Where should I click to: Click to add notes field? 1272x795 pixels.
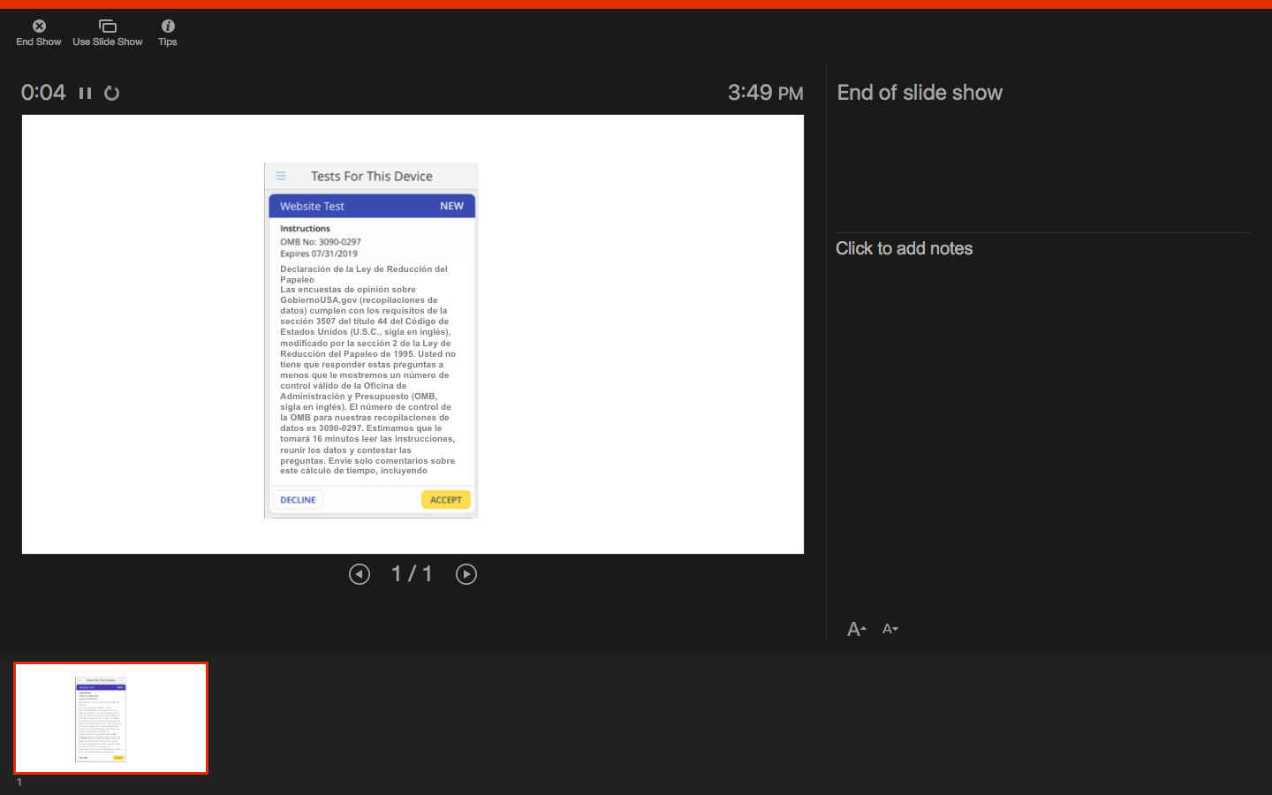[x=905, y=249]
